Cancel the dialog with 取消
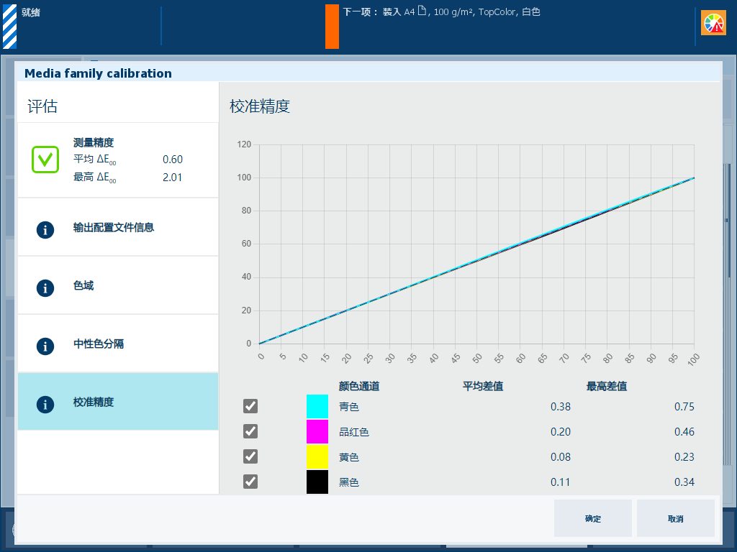 [675, 518]
